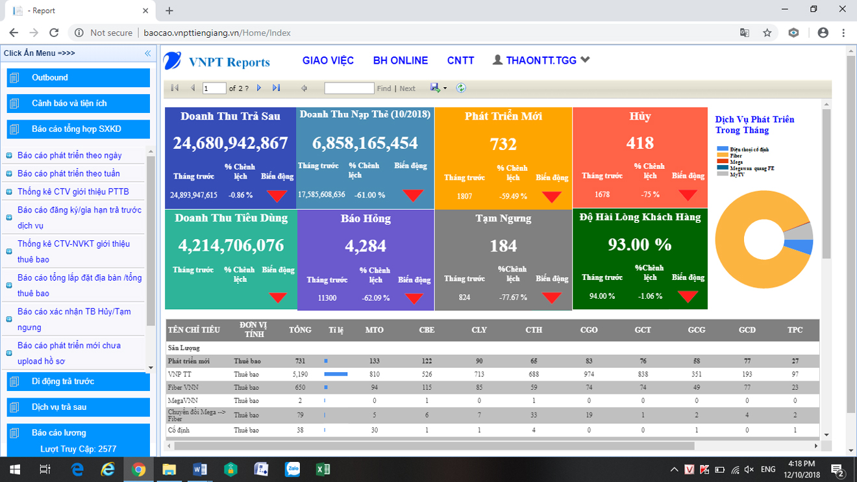
Task: Click the Fiber VNN row label
Action: tap(183, 387)
